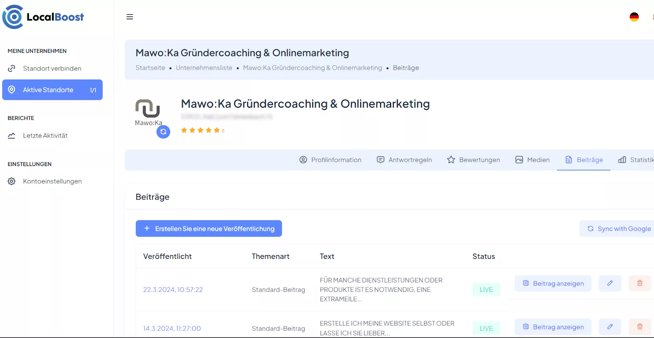The height and width of the screenshot is (338, 654).
Task: Click post text FÜR MANCHE DIENSTLEISTUNGEN
Action: pyautogui.click(x=381, y=290)
